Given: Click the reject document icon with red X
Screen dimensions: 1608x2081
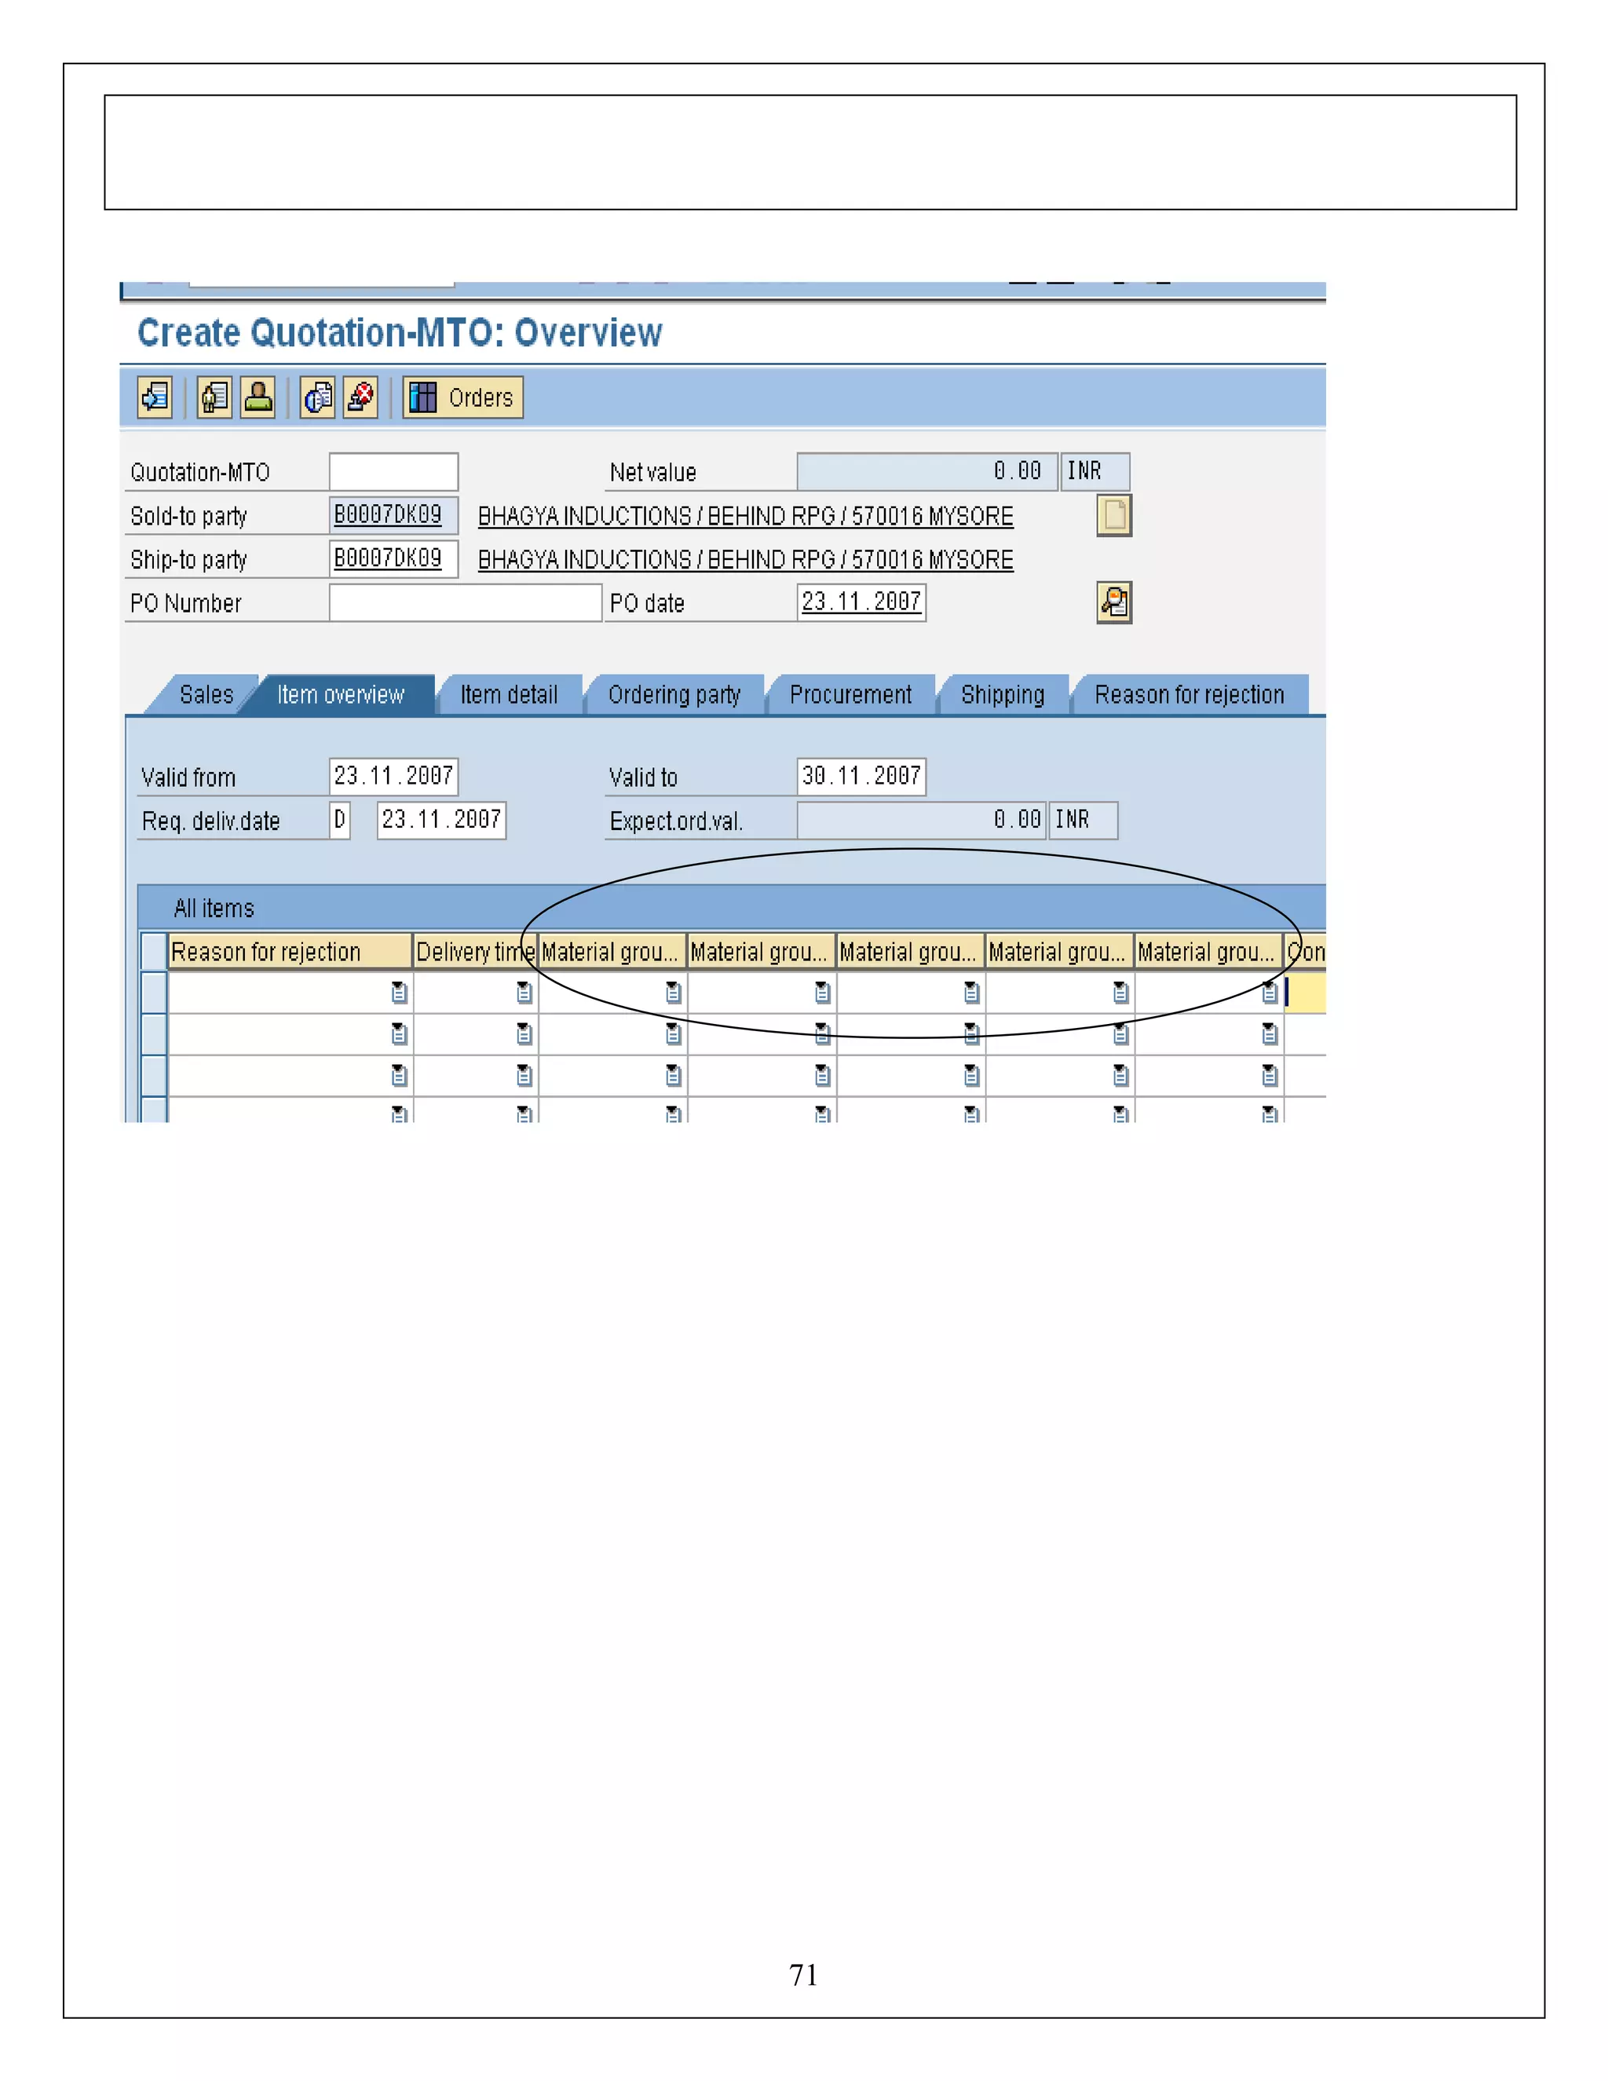Looking at the screenshot, I should (x=361, y=397).
